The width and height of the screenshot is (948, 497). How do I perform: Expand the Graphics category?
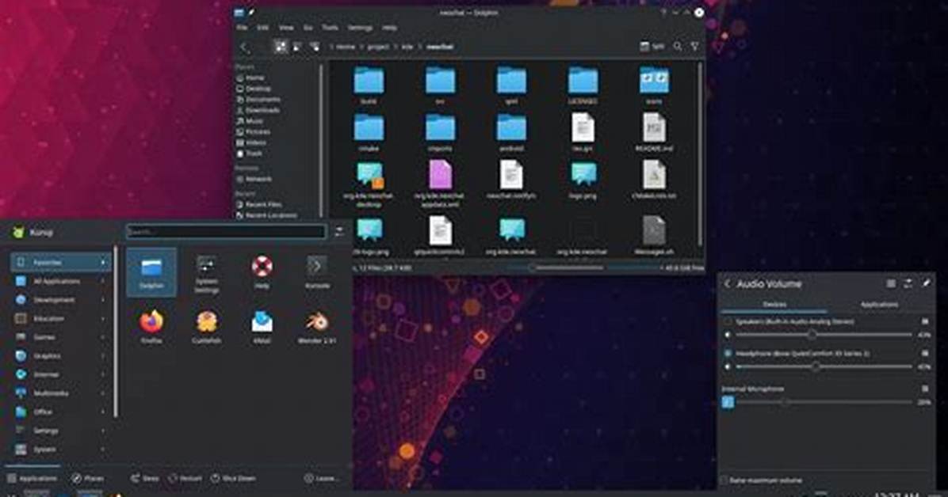(60, 356)
